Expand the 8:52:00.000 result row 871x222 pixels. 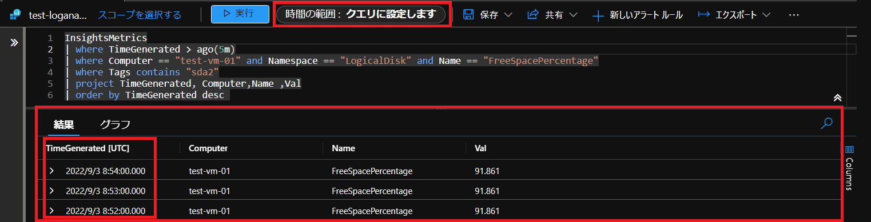(51, 211)
